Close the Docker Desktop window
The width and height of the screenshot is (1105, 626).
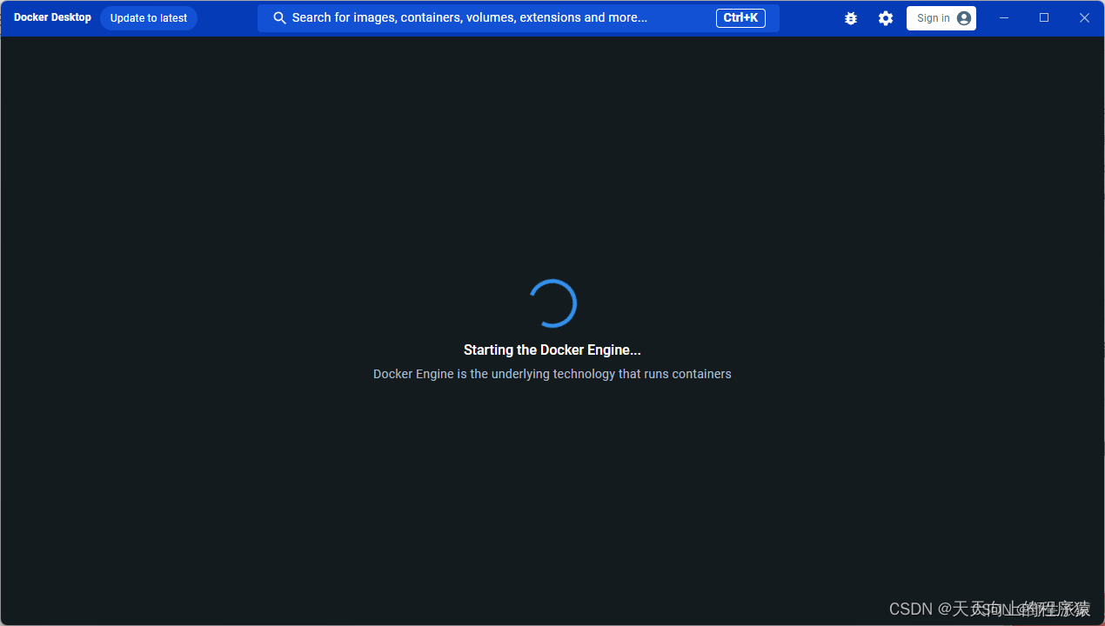click(x=1084, y=18)
